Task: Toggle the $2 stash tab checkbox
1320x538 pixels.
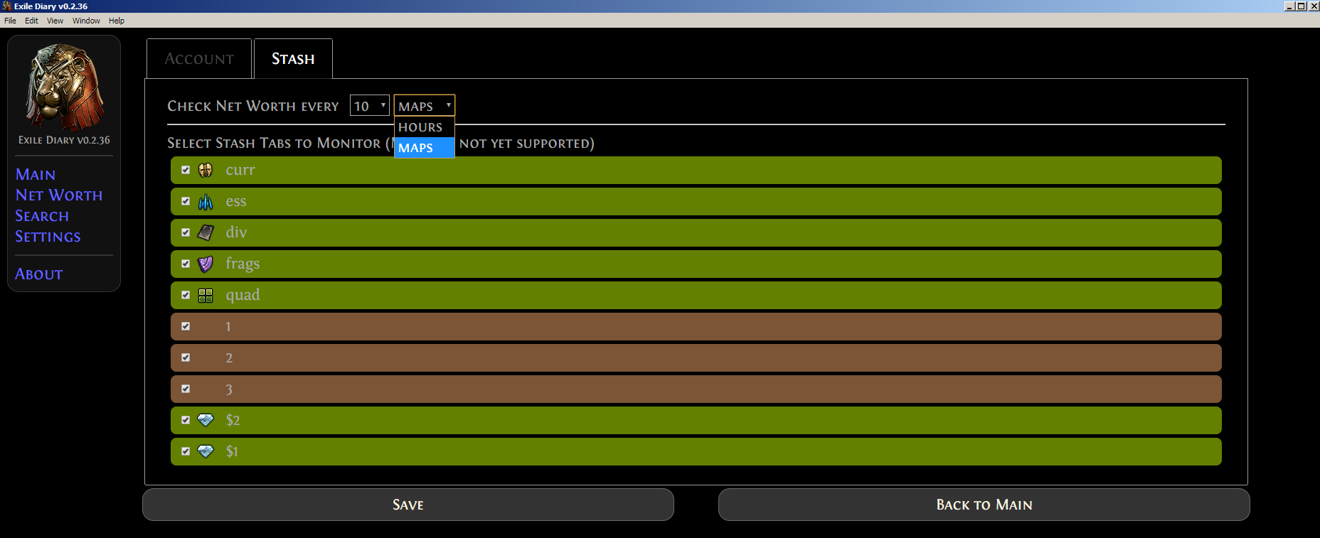Action: click(186, 420)
